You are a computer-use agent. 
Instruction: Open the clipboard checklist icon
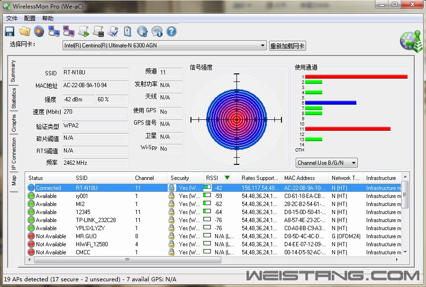(127, 32)
